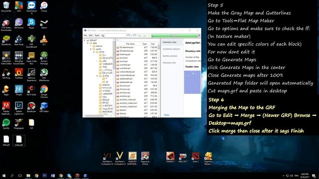Open the Google Chrome desktop shortcut

(x=44, y=91)
